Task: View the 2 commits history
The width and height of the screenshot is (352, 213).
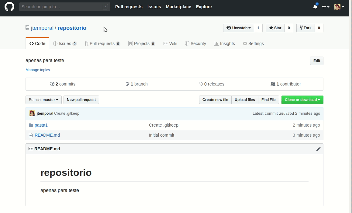Action: (x=63, y=84)
